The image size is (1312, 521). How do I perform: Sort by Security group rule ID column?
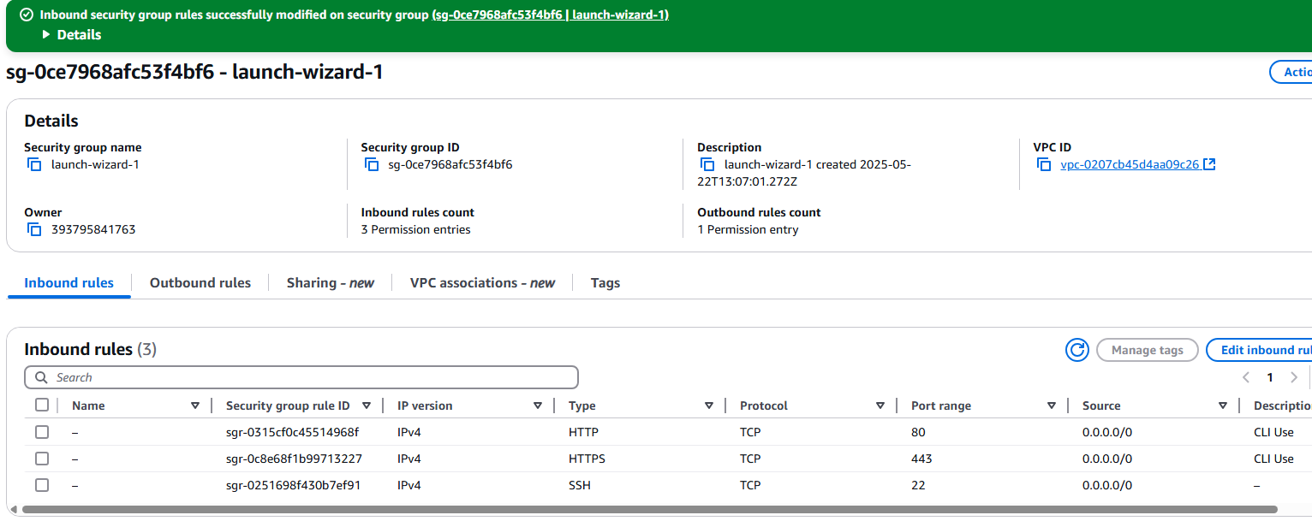click(367, 406)
